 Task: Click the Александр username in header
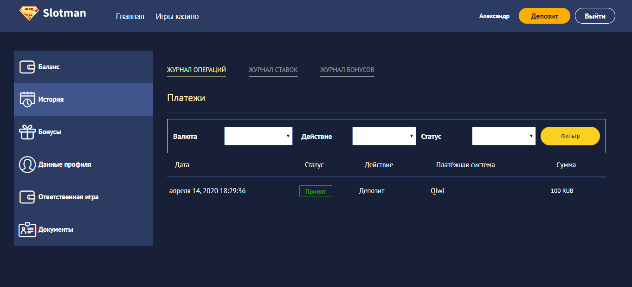tap(494, 16)
